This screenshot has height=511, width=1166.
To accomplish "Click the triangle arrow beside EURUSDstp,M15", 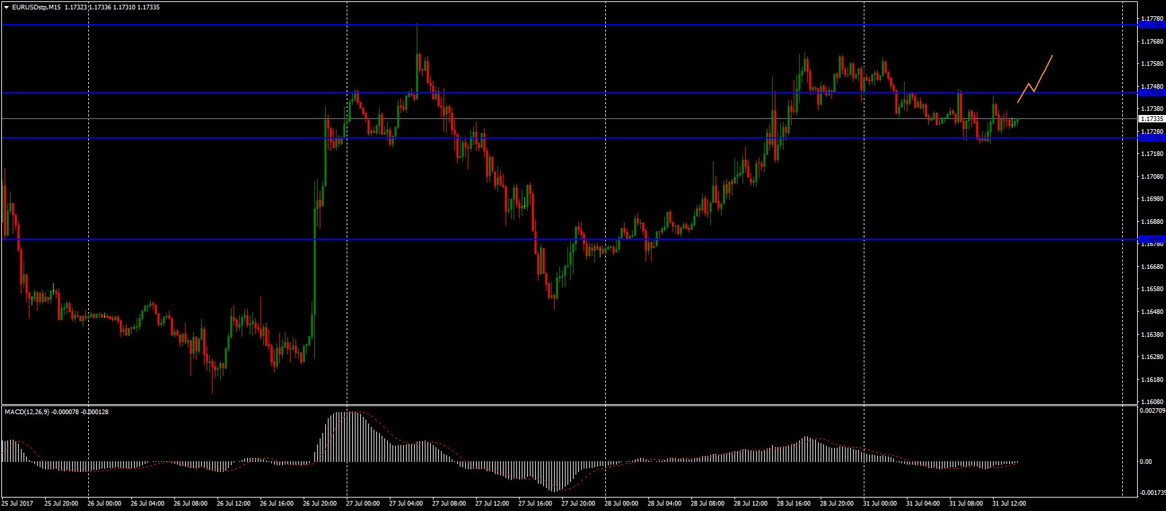I will [7, 7].
